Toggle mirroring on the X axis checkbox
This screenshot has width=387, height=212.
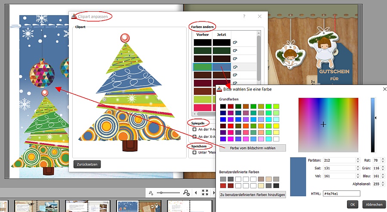pos(194,137)
